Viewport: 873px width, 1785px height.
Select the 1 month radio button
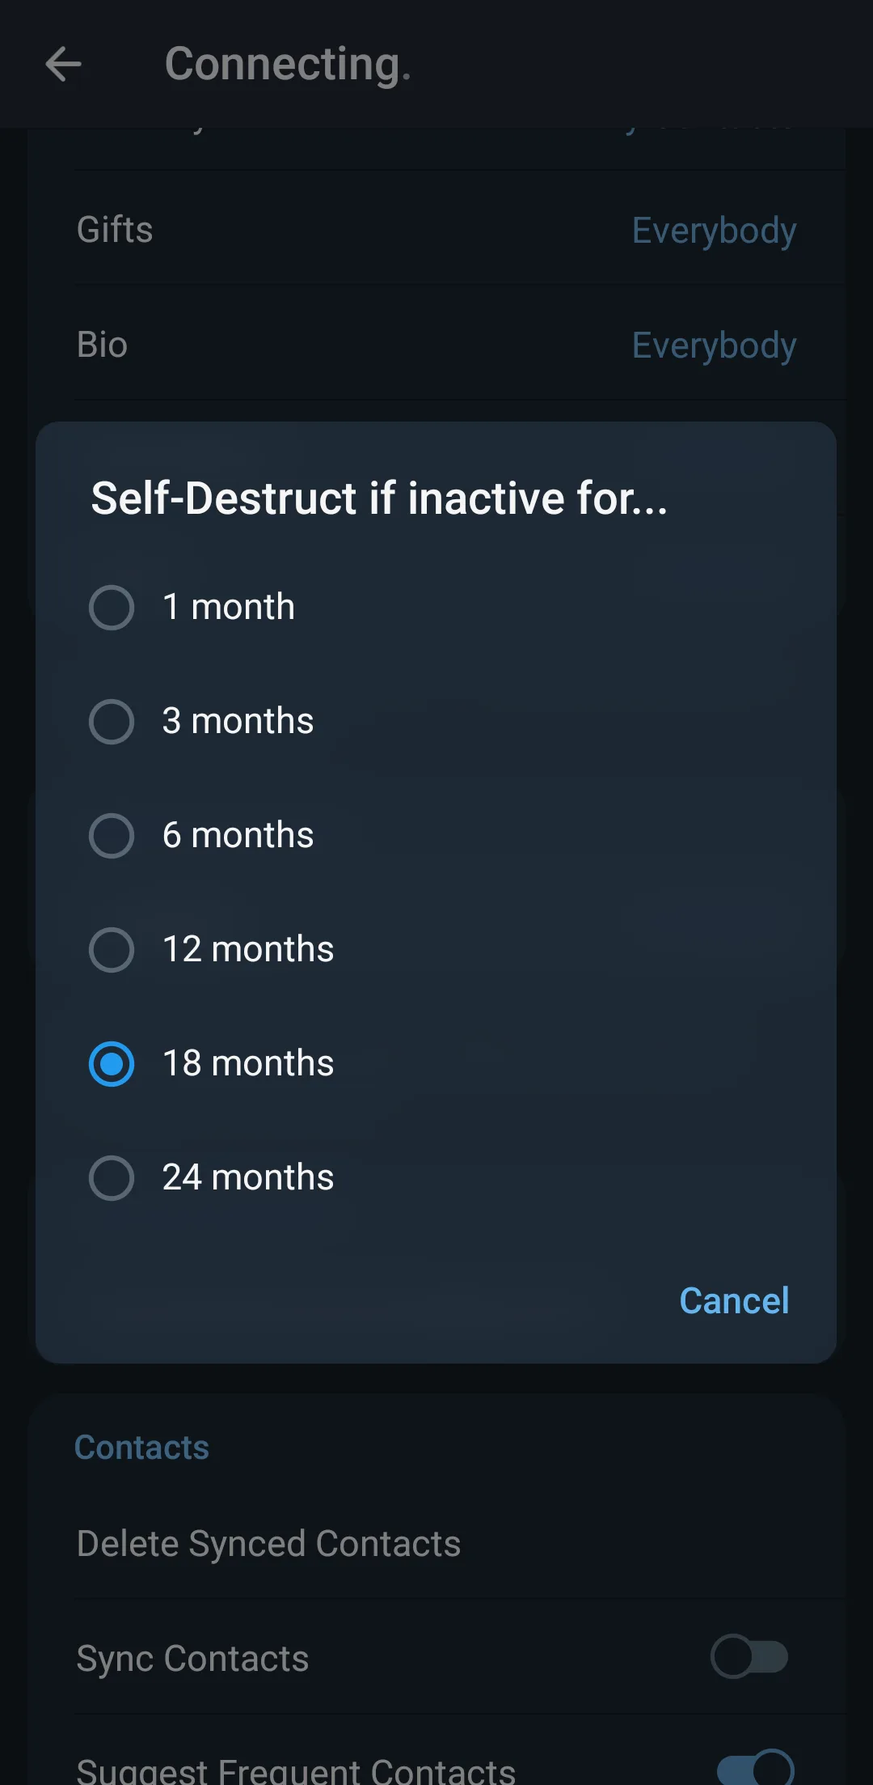112,608
